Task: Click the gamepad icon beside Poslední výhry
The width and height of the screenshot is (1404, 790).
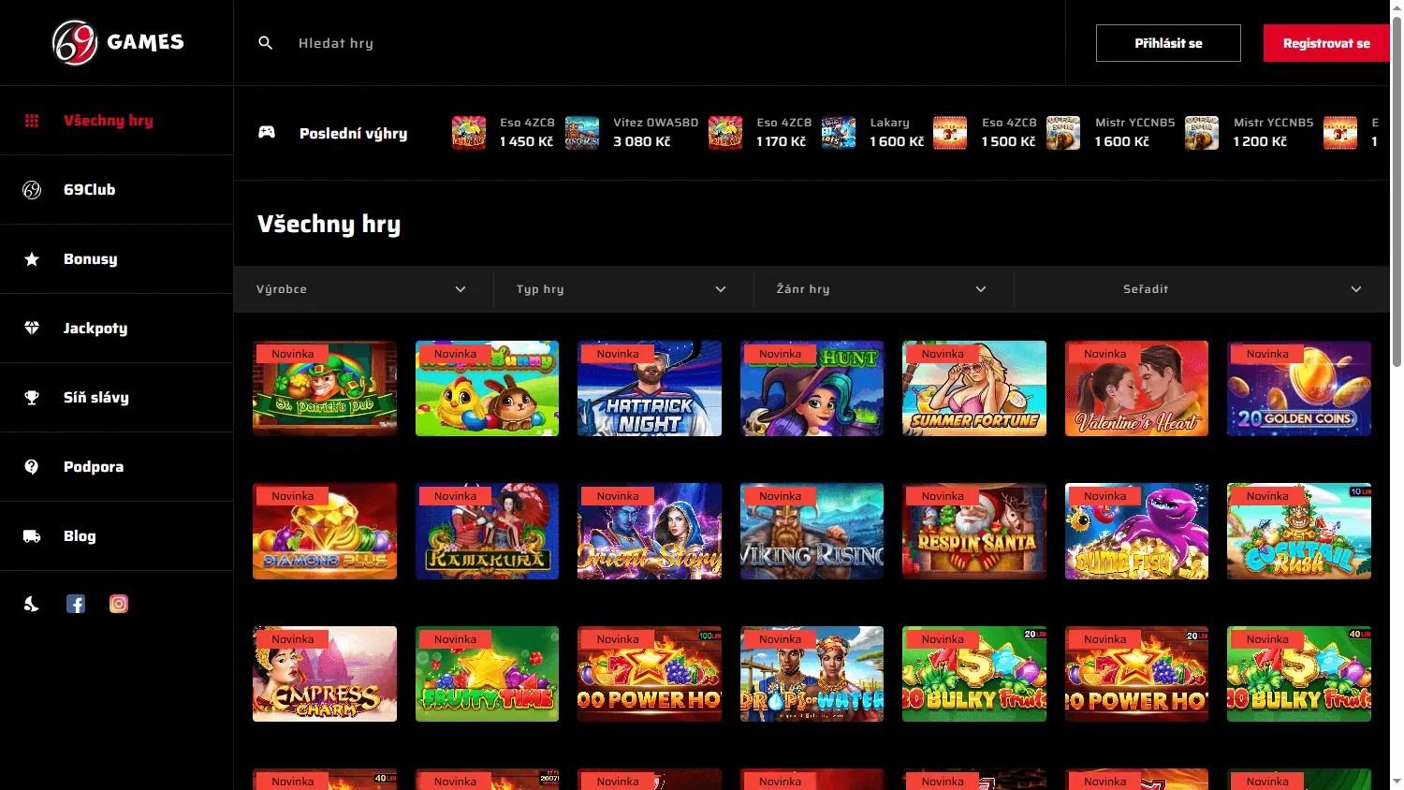Action: point(268,133)
